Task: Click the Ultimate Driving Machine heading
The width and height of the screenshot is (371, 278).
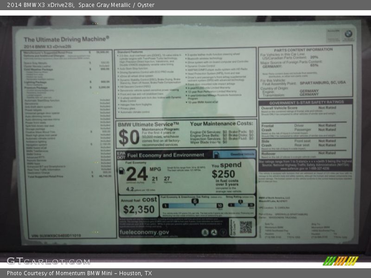Action: [x=66, y=39]
